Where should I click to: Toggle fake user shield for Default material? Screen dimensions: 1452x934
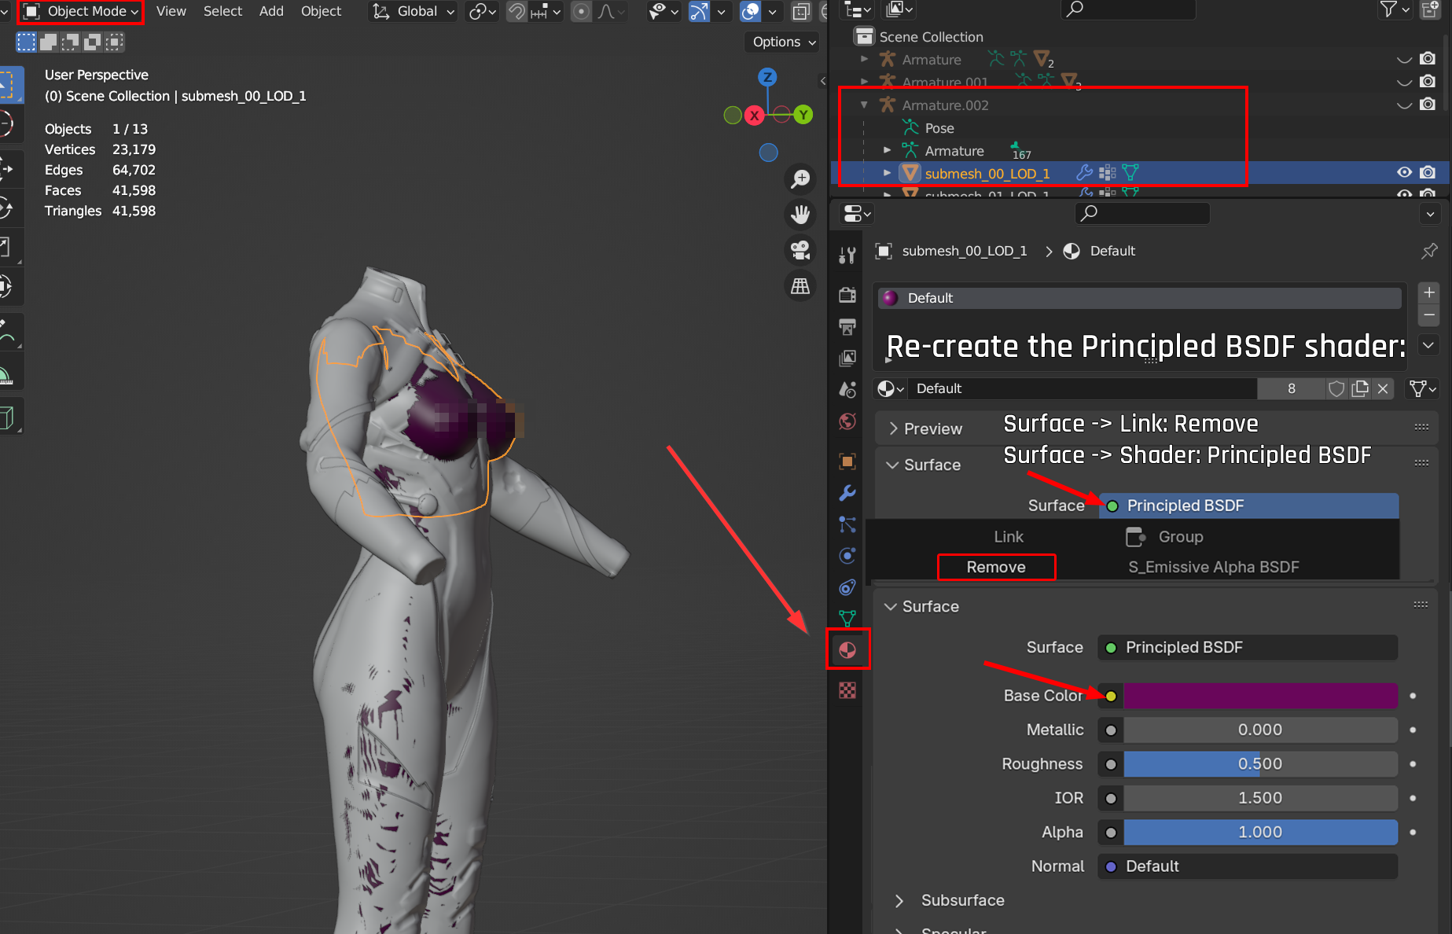[x=1336, y=388]
